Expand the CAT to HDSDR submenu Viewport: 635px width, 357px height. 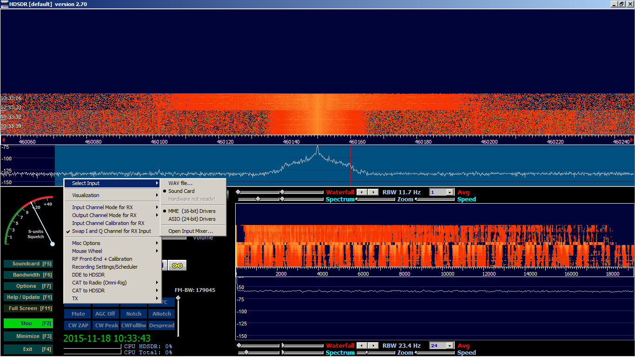[x=112, y=291]
